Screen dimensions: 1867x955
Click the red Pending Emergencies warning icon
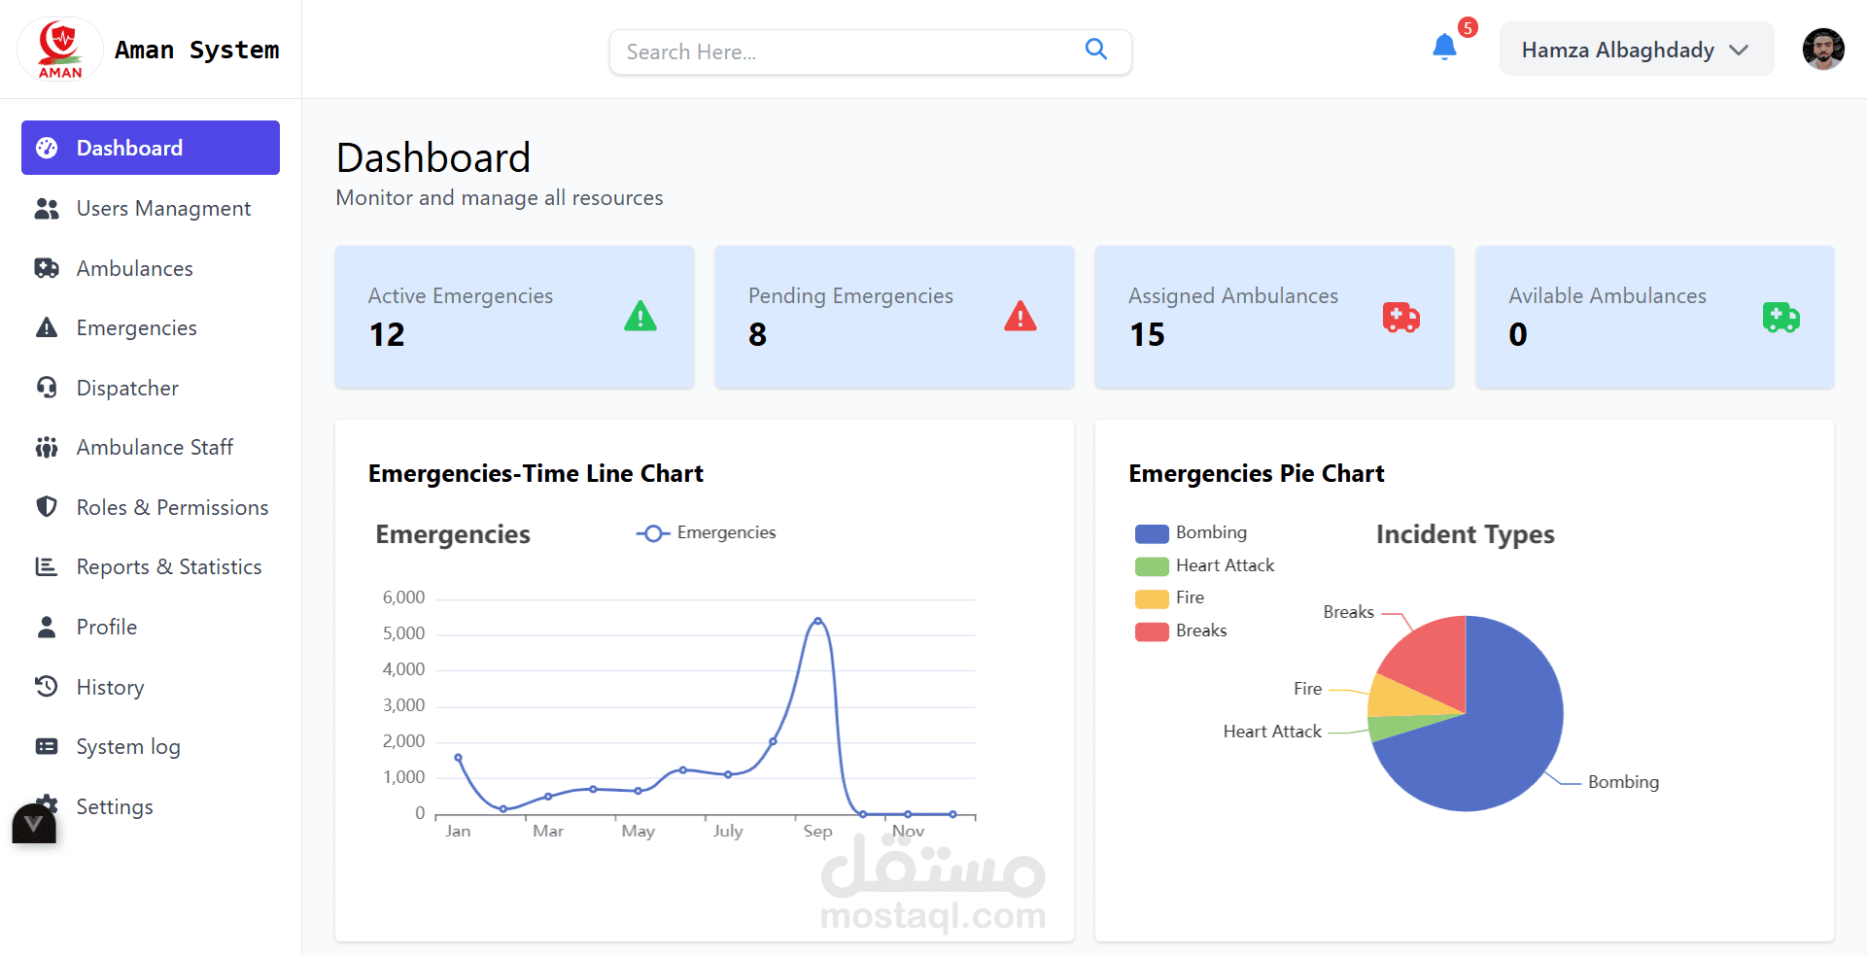pos(1020,317)
